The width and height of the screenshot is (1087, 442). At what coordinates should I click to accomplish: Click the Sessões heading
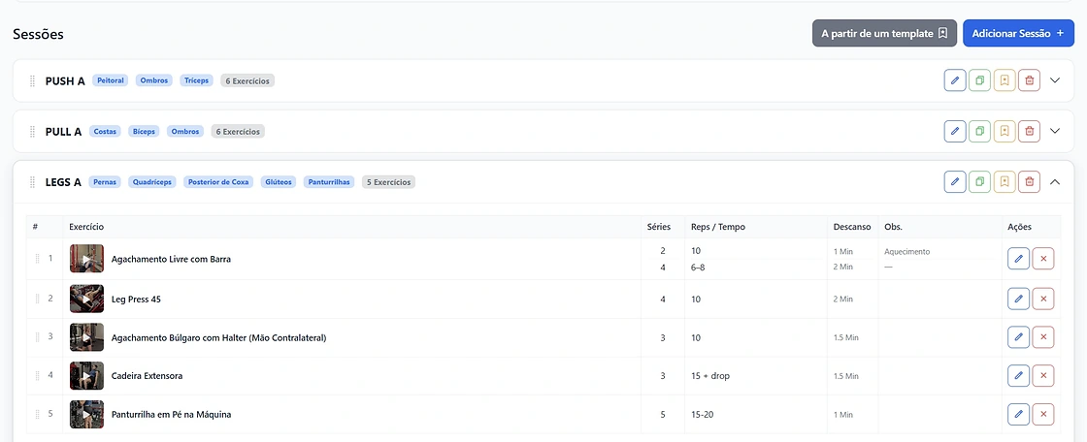pyautogui.click(x=38, y=34)
